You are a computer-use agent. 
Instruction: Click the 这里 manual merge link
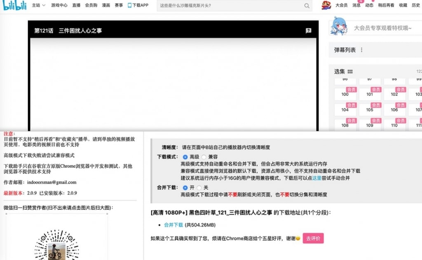(x=317, y=178)
